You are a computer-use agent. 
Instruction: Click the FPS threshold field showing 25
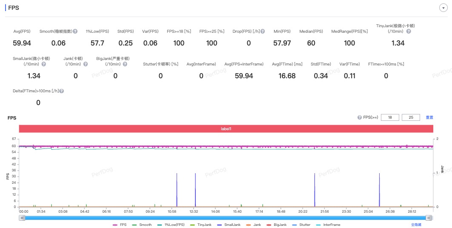[x=411, y=117]
